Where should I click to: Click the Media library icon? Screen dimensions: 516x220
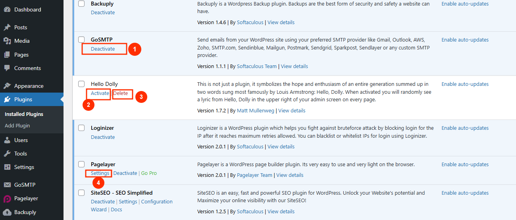tap(7, 41)
